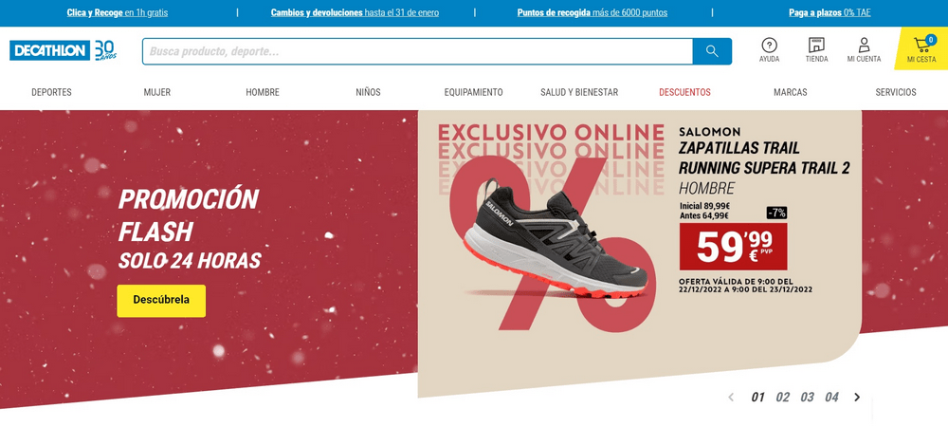Expand the Marcas category menu
The width and height of the screenshot is (948, 427).
pos(791,93)
